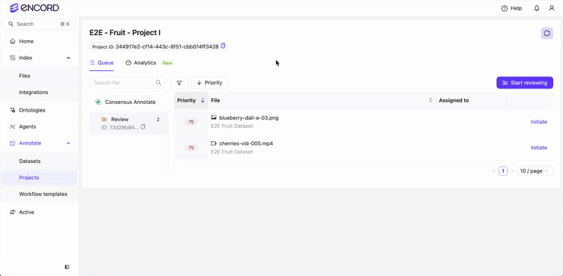Click the Review count badge 2
The image size is (563, 276).
158,119
